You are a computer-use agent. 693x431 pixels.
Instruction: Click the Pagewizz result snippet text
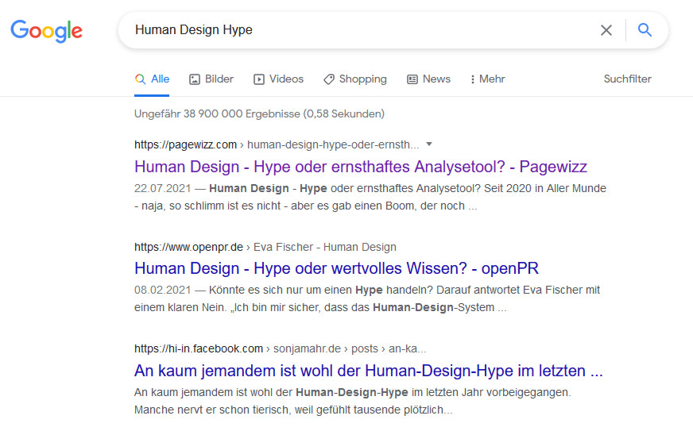370,197
